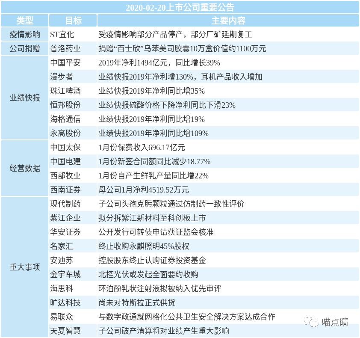Viewport: 360px width, 338px height.
Task: Click text 母公司1月净利4519.52万元
Action: [x=144, y=190]
